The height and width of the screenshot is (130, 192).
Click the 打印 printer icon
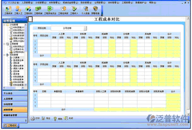tap(33, 118)
